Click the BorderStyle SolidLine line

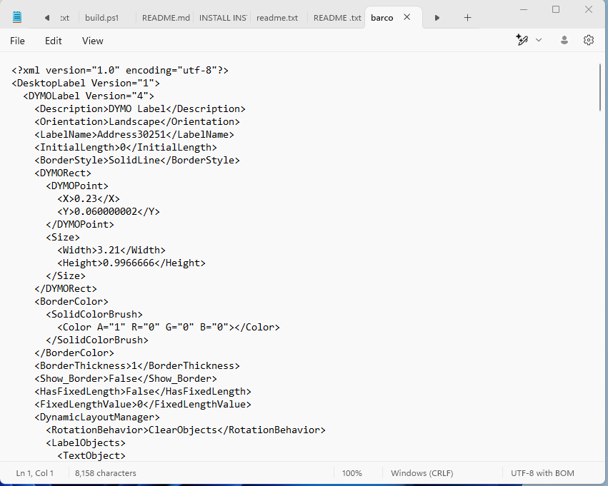(x=137, y=160)
